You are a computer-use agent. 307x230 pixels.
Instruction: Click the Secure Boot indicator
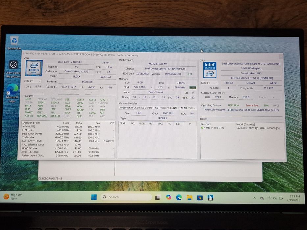click(x=252, y=105)
